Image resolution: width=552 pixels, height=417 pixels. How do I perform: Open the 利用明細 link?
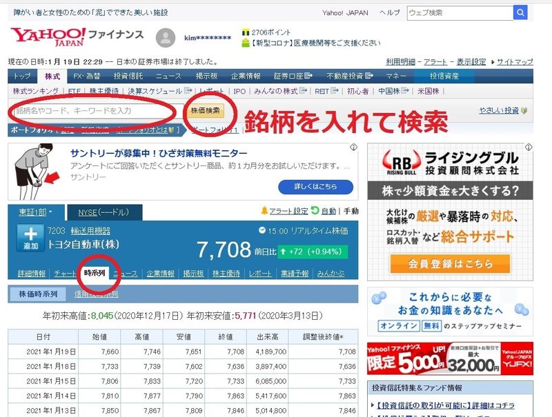click(400, 62)
